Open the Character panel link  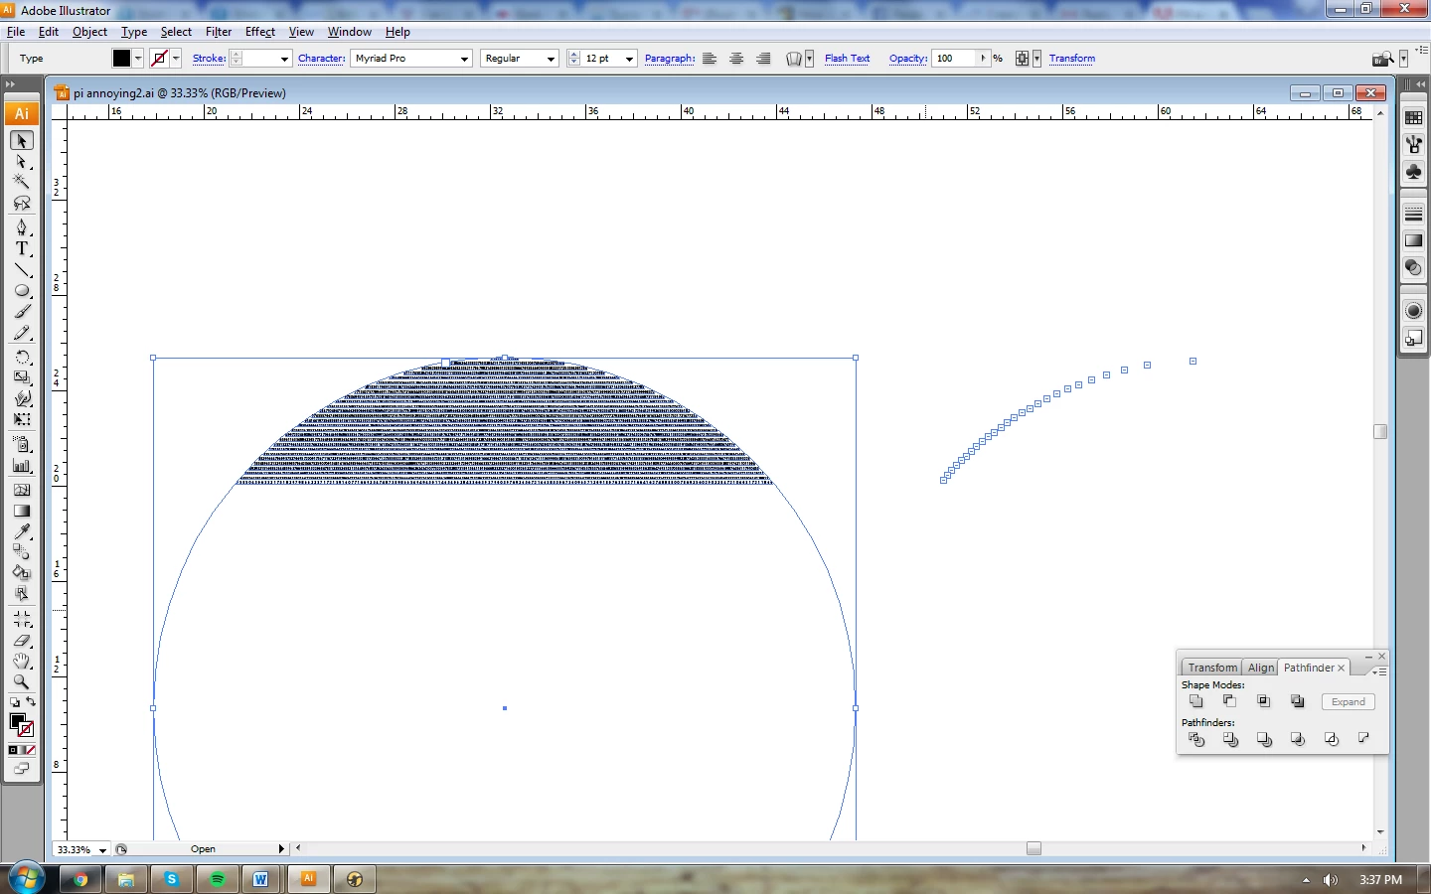(322, 59)
